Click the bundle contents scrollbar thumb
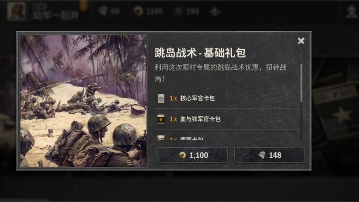359x202 pixels. [x=301, y=83]
